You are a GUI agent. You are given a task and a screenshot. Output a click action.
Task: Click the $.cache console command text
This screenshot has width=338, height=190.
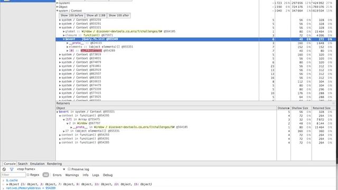click(x=12, y=180)
